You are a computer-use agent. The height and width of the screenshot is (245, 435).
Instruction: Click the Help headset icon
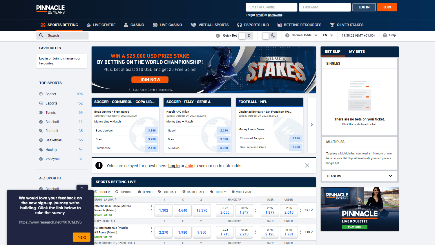[385, 35]
